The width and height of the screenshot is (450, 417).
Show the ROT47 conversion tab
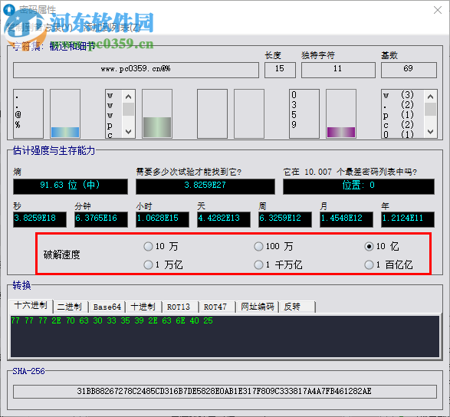[217, 307]
